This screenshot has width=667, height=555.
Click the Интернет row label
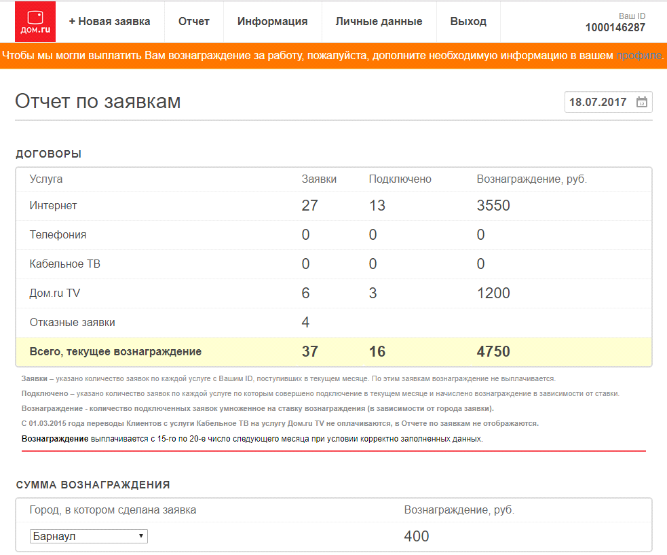pyautogui.click(x=53, y=206)
